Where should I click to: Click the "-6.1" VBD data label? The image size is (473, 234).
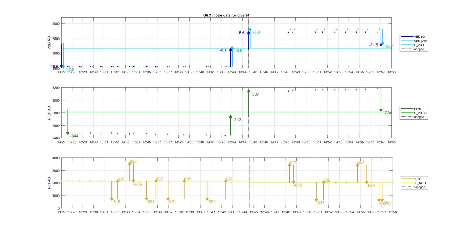click(223, 50)
